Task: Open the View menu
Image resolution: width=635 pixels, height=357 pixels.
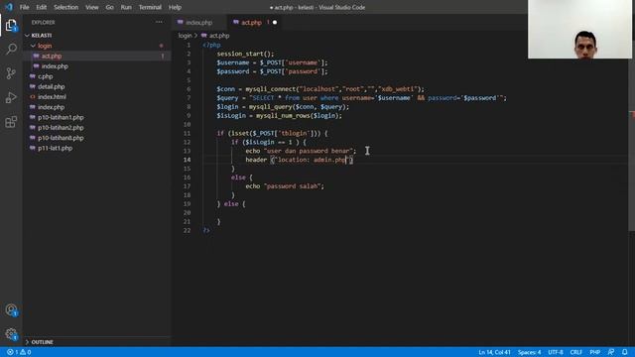Action: coord(92,7)
